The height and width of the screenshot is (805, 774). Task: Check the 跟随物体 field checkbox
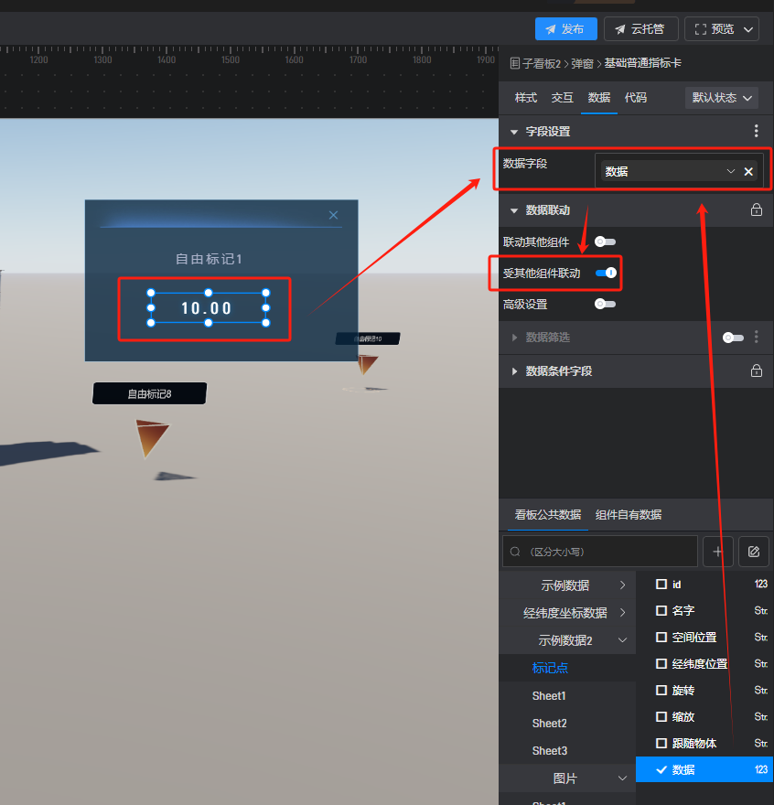(661, 743)
